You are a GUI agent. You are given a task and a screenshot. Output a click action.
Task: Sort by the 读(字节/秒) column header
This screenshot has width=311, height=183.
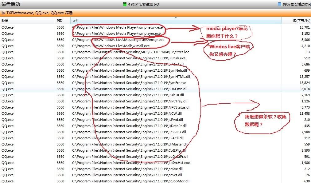(x=296, y=21)
